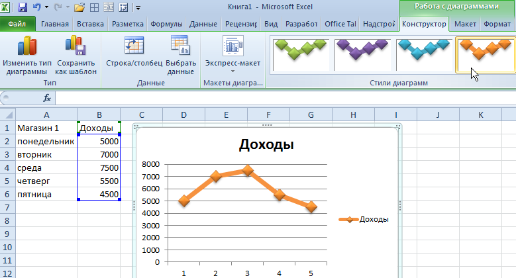Click Сохранить как шаблон icon
The height and width of the screenshot is (278, 516).
(x=76, y=48)
